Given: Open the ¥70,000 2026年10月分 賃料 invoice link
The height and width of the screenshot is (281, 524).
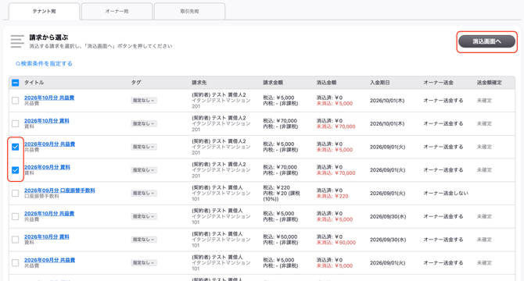Looking at the screenshot, I should coord(47,121).
